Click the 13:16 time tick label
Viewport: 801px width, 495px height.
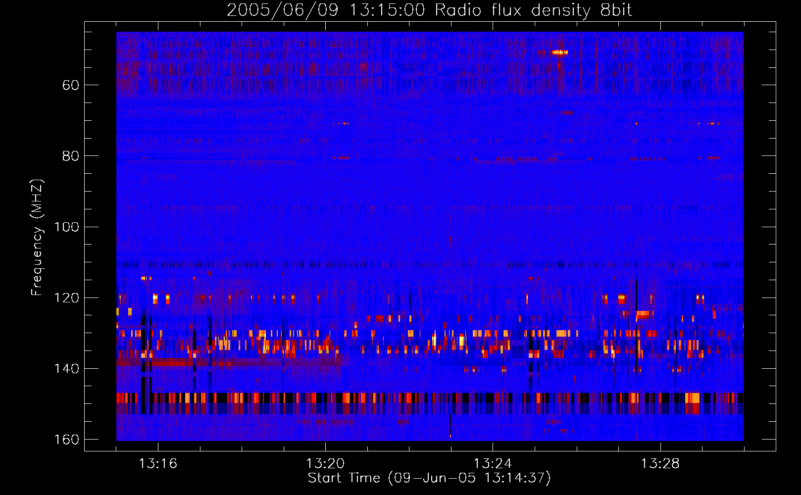click(x=158, y=464)
